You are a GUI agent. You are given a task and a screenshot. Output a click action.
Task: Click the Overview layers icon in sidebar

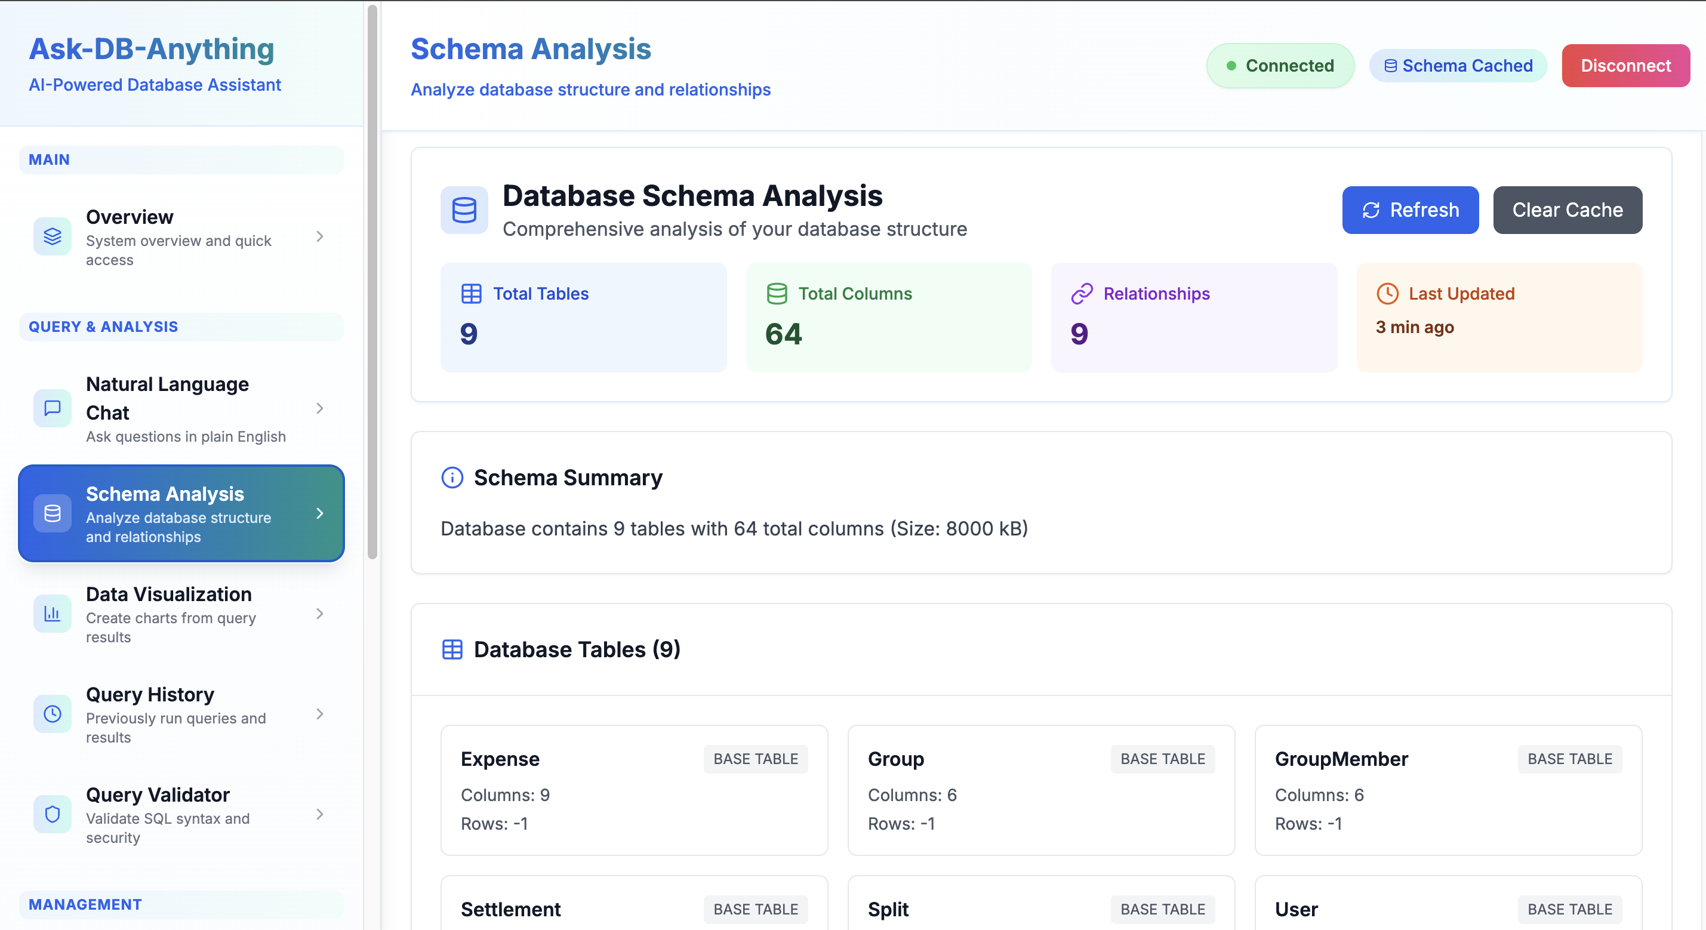(53, 236)
